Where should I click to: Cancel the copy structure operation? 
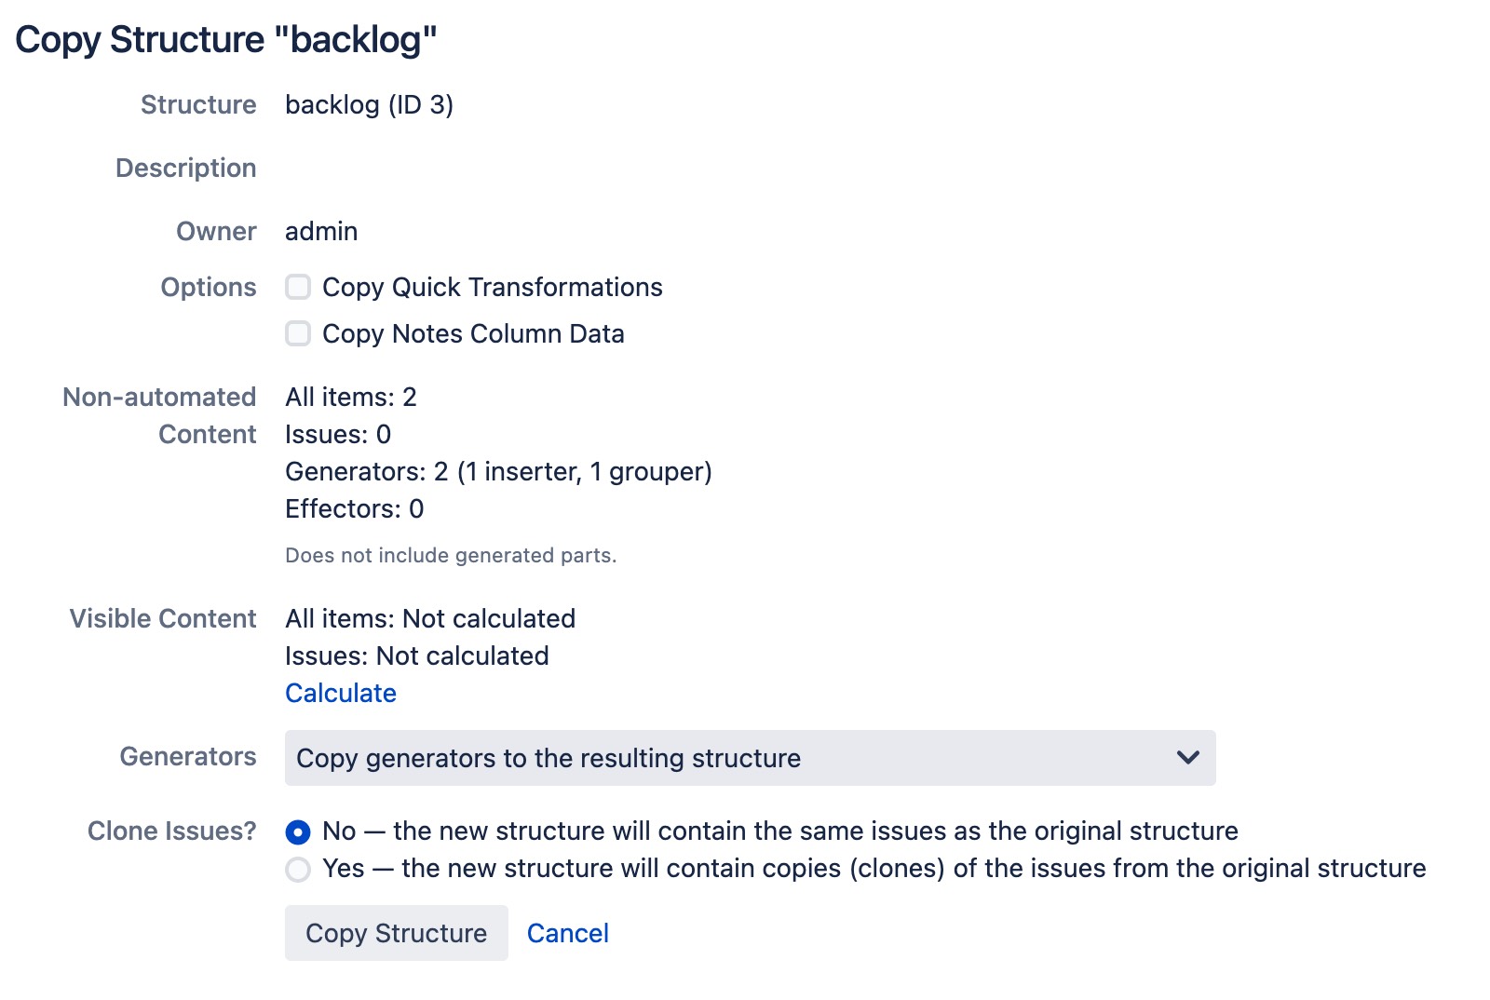pyautogui.click(x=567, y=933)
